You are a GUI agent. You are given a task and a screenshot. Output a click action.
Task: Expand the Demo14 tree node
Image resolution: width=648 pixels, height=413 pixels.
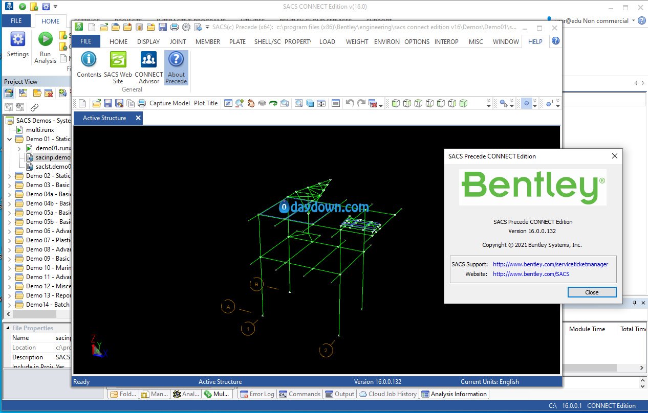click(x=10, y=305)
